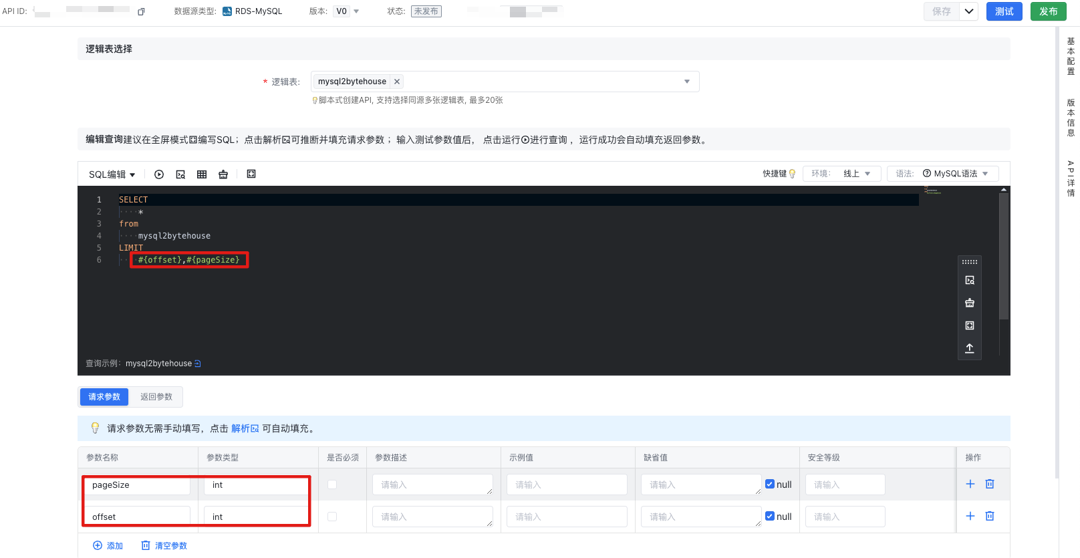
Task: Open the version V0 dropdown
Action: click(347, 11)
